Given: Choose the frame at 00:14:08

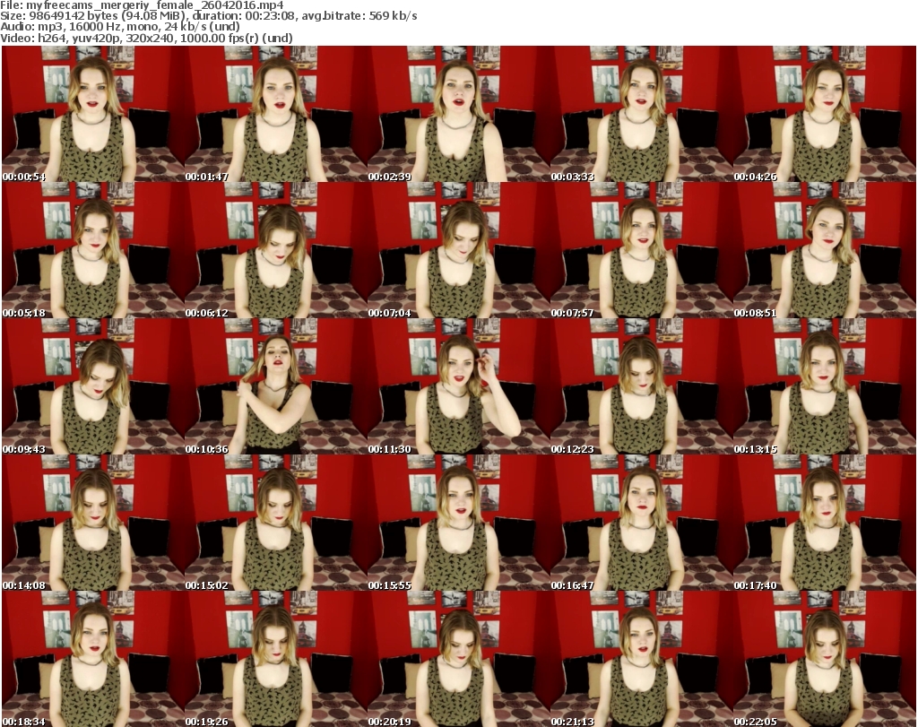Looking at the screenshot, I should 93,524.
